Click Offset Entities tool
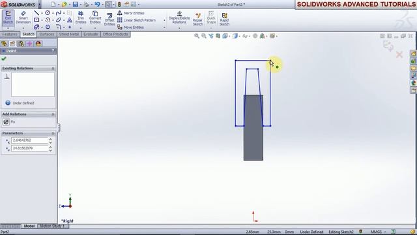 tap(109, 20)
